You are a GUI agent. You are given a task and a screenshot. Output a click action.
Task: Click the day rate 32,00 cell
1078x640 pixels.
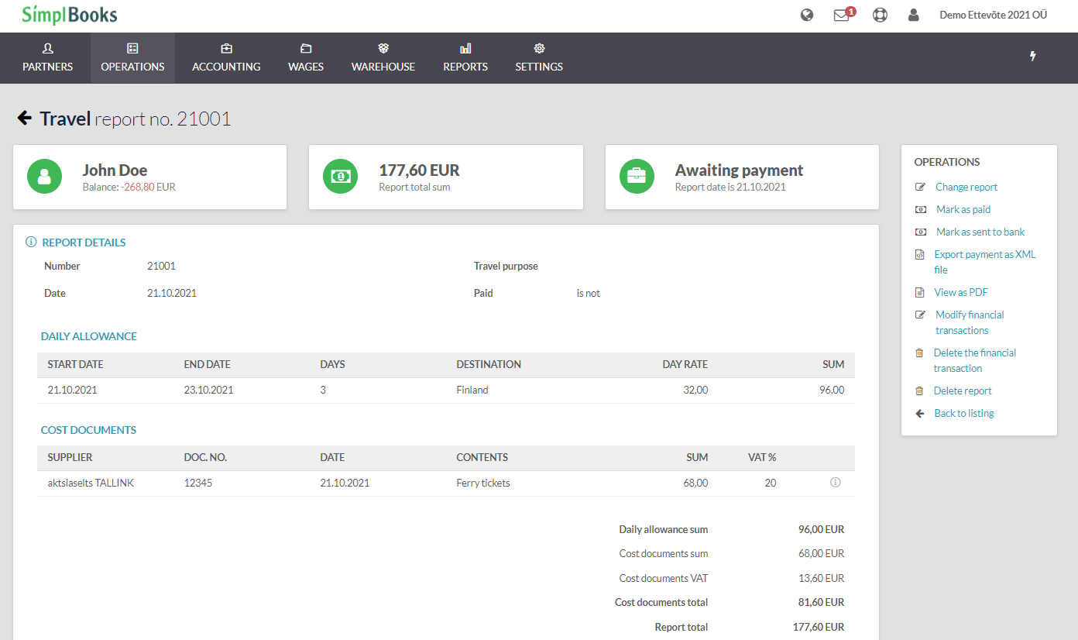point(695,390)
